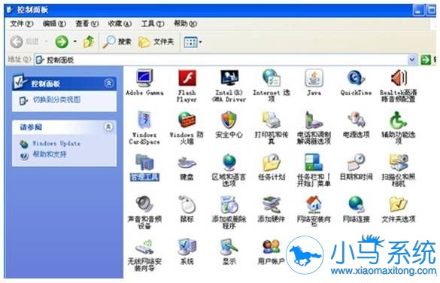Click the address bar field 控制面板
Screen dimensions: 440x283
tap(221, 59)
